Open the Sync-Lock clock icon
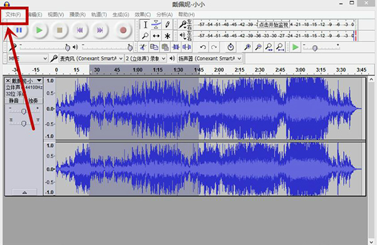 (x=231, y=47)
